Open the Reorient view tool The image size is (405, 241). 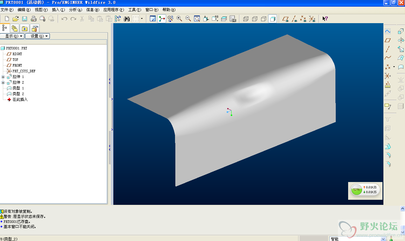(x=206, y=19)
